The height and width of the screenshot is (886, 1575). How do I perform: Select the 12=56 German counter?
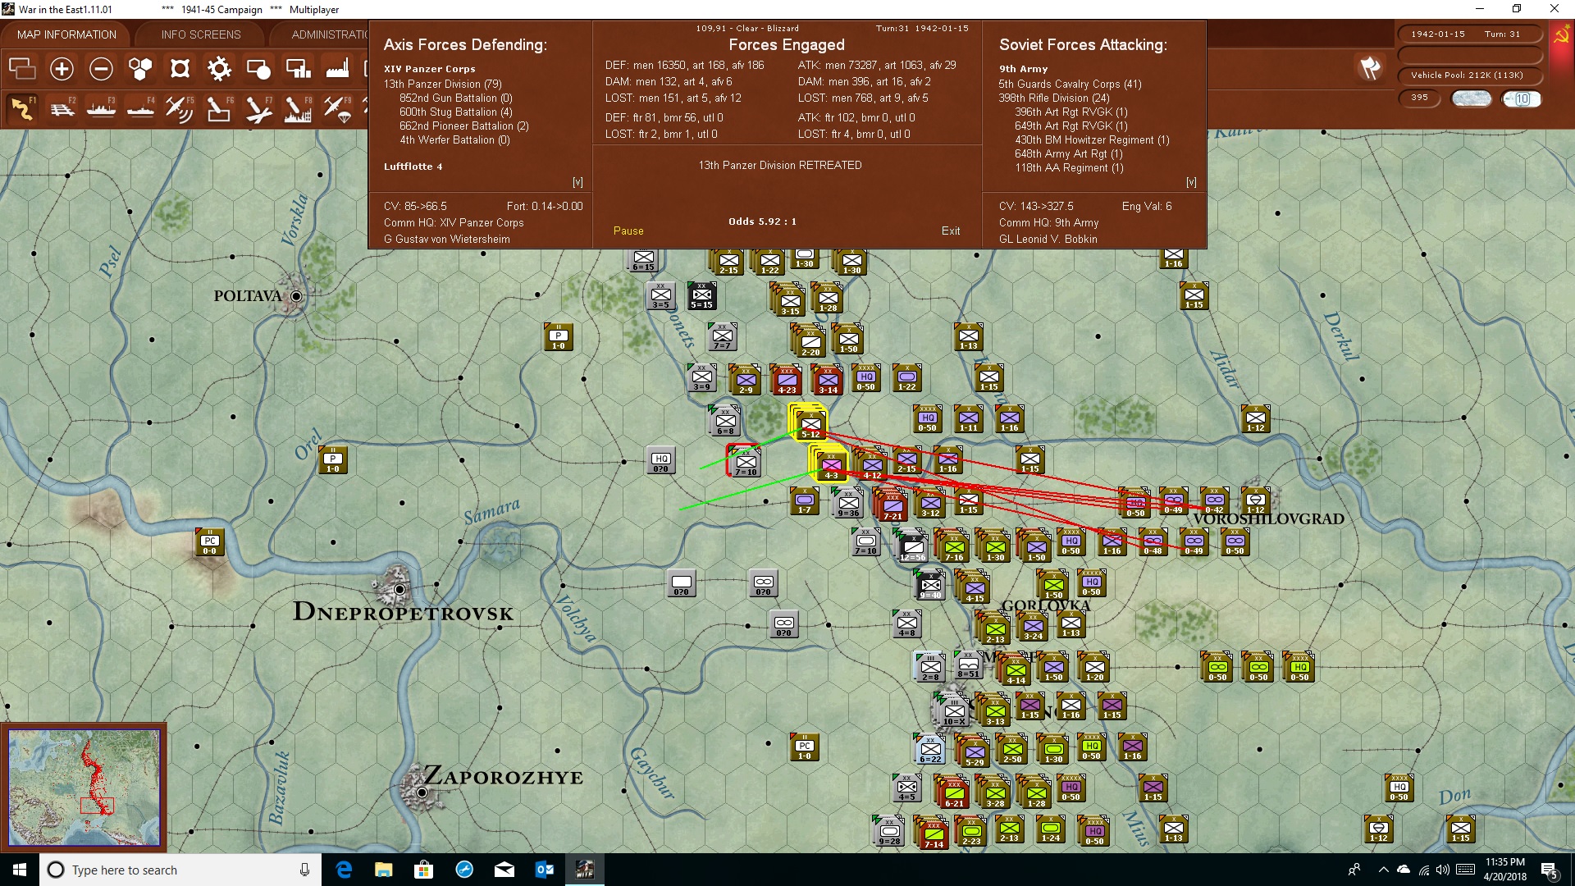point(912,547)
